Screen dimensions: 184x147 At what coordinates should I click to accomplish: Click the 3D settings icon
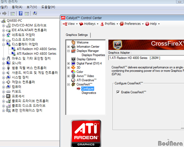tap(73, 68)
